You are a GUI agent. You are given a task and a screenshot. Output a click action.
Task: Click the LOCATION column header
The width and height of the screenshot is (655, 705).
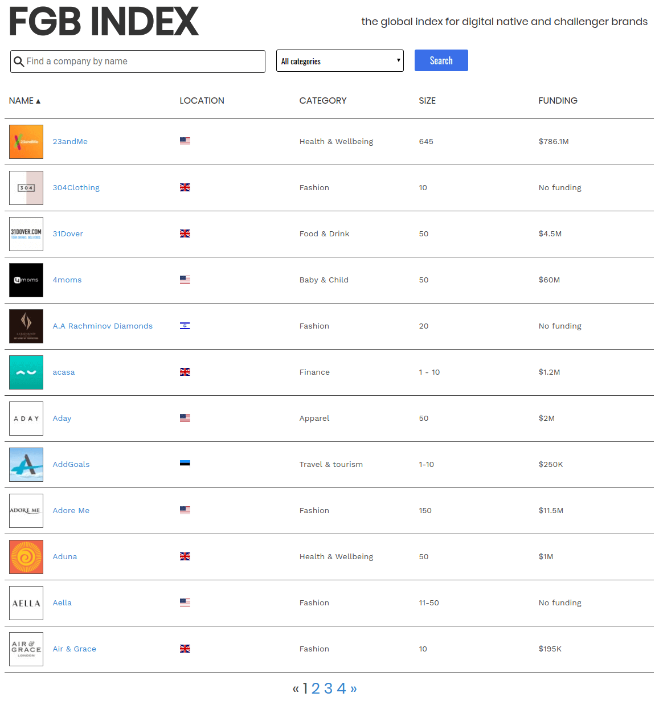202,101
